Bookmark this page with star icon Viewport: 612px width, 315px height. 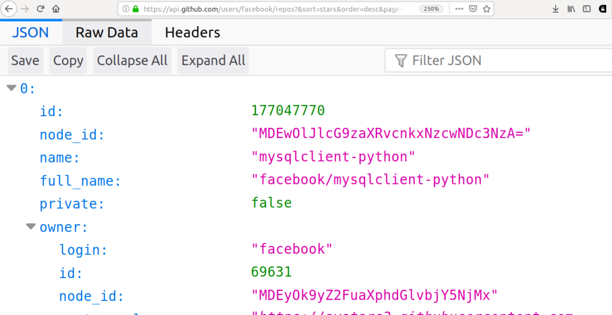coord(486,9)
